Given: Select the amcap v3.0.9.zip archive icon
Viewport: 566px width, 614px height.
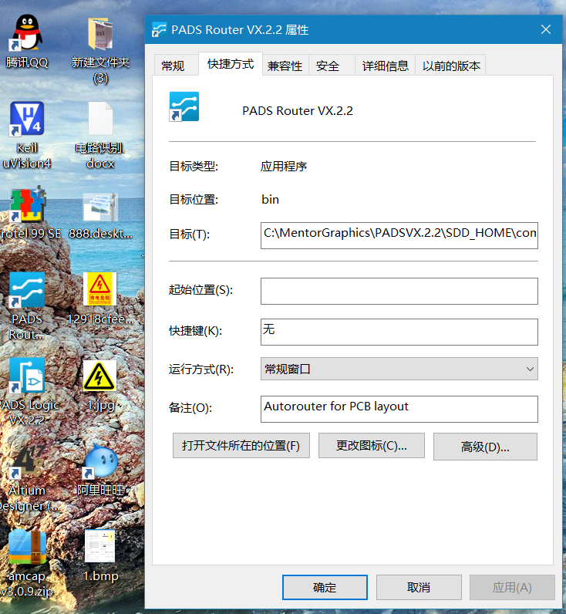Looking at the screenshot, I should pos(27,548).
